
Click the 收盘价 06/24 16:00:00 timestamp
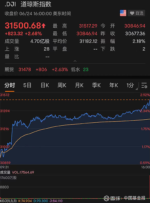[x=38, y=14]
